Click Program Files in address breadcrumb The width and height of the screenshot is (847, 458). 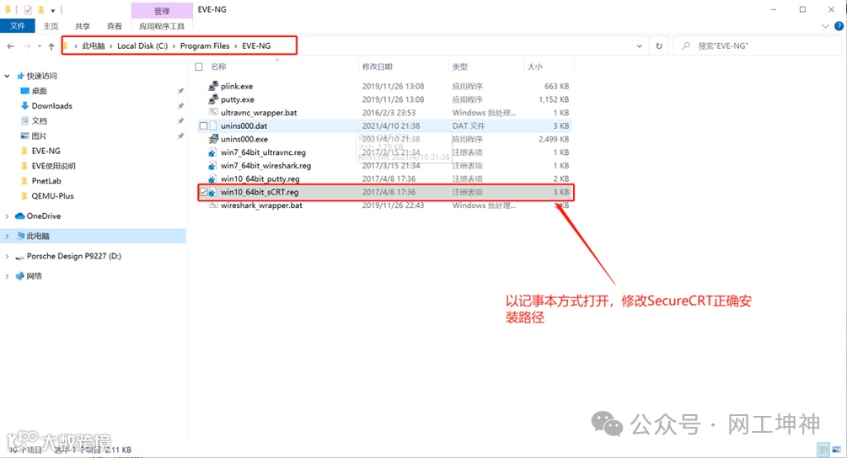pos(205,45)
